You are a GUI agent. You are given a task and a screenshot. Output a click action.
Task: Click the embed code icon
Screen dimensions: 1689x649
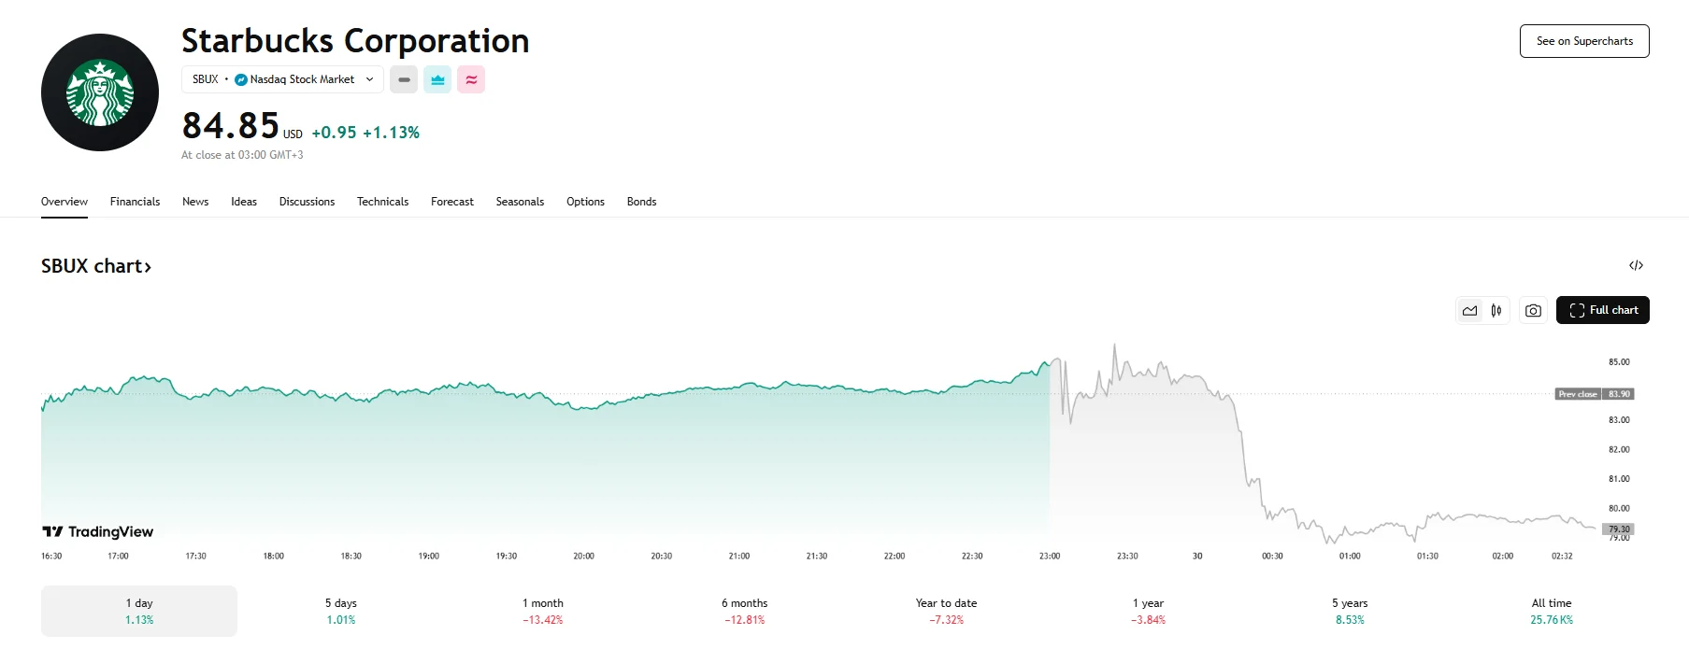[1636, 265]
